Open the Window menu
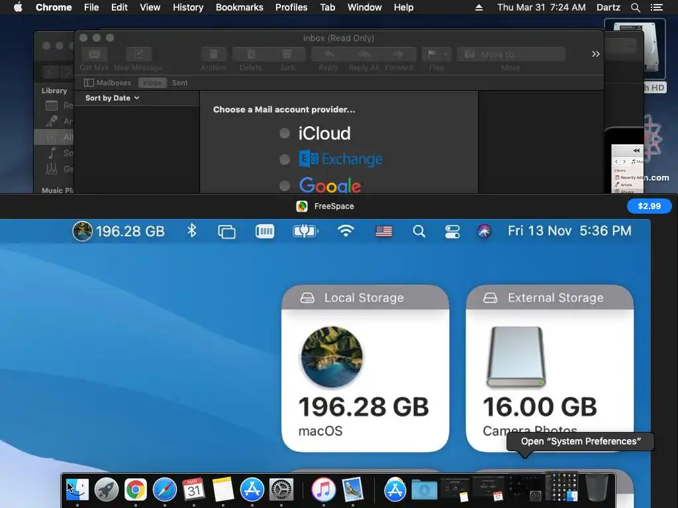 coord(365,7)
